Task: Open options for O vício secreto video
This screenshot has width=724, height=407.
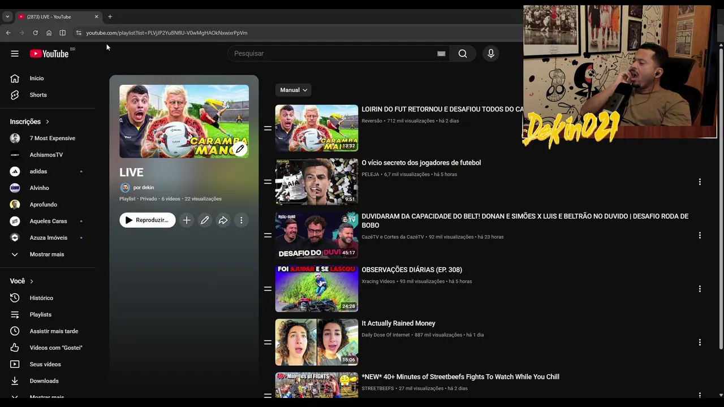Action: (700, 182)
